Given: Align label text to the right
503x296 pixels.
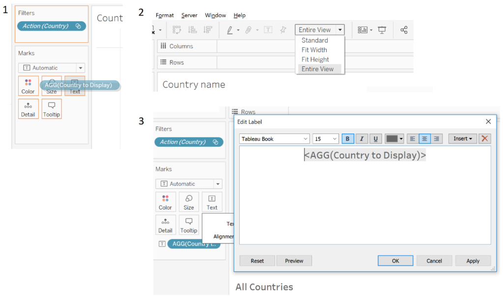Looking at the screenshot, I should 436,139.
